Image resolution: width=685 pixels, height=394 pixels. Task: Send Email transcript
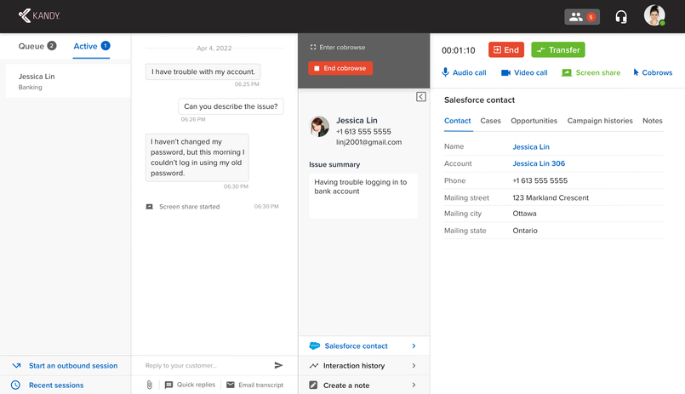click(254, 385)
